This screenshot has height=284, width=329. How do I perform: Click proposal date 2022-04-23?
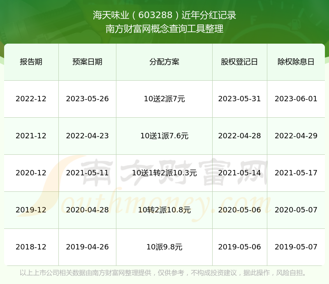87,136
